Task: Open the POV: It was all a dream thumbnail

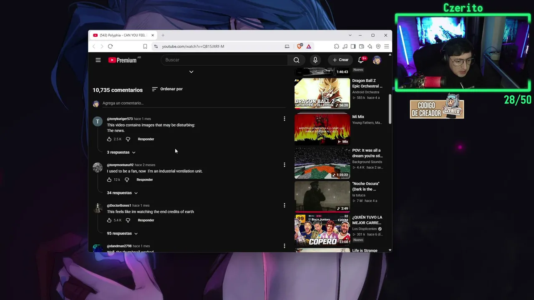Action: (322, 163)
